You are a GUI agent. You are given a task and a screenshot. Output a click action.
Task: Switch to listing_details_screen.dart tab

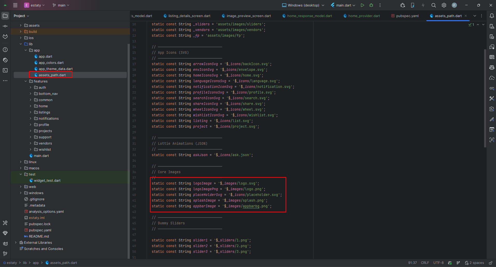[x=187, y=16]
